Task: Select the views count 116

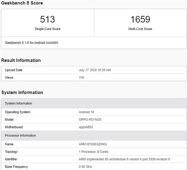Action: click(x=81, y=78)
